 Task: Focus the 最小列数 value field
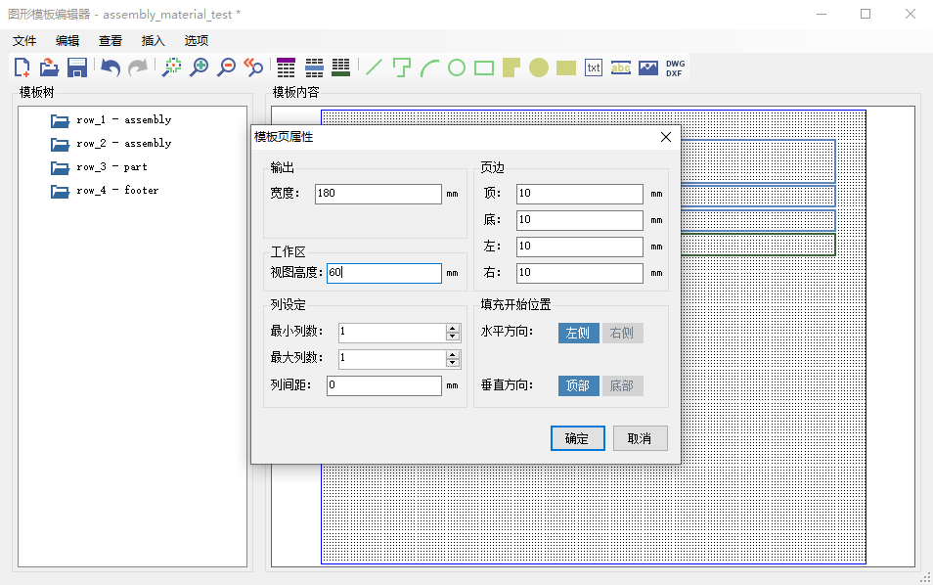392,332
